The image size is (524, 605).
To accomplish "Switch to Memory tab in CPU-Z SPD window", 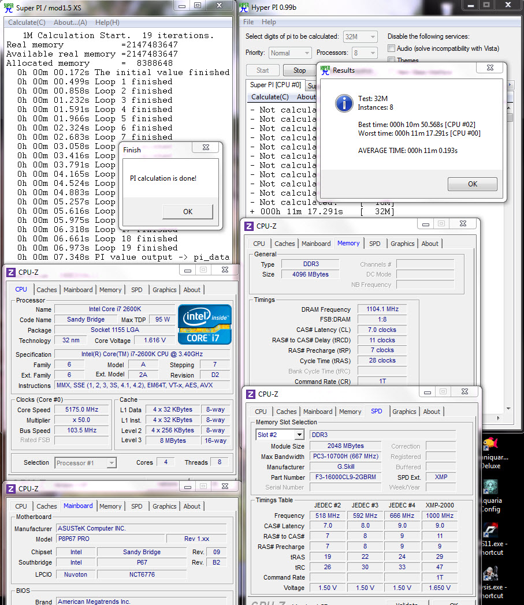I will 350,412.
